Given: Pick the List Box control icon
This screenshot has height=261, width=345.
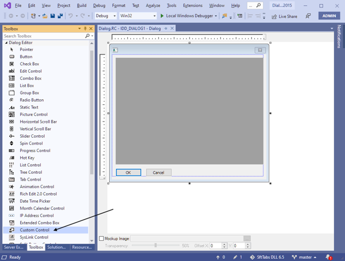Looking at the screenshot, I should click(x=11, y=85).
